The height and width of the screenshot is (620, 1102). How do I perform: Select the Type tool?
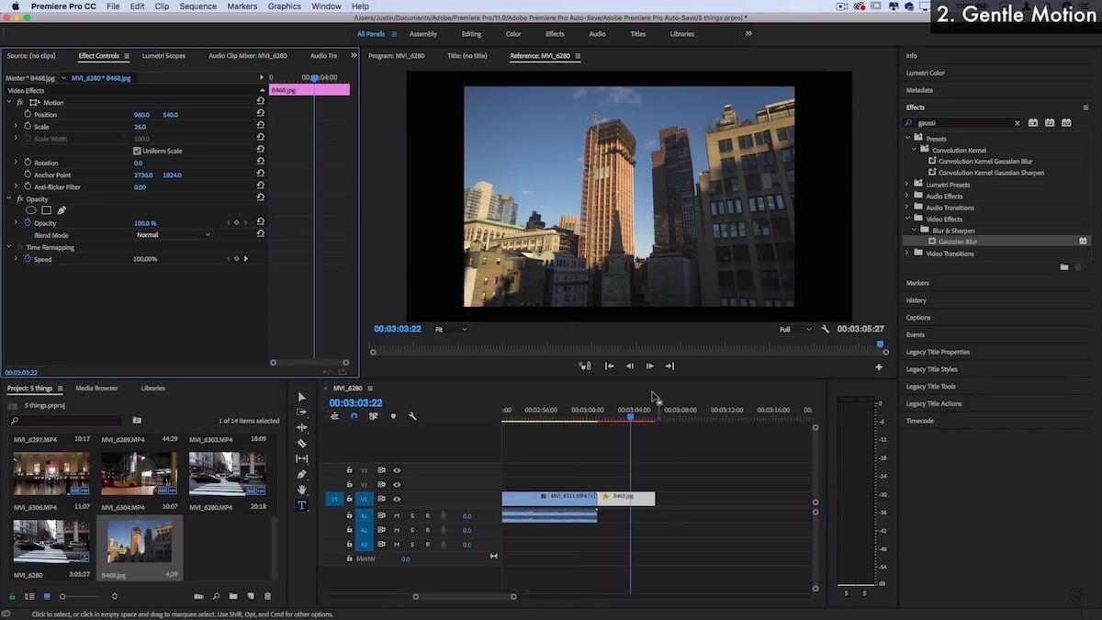point(301,505)
